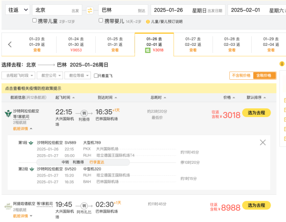Viewport: 286px width, 222px height.
Task: Sort by price arrow
Action: (x=234, y=98)
